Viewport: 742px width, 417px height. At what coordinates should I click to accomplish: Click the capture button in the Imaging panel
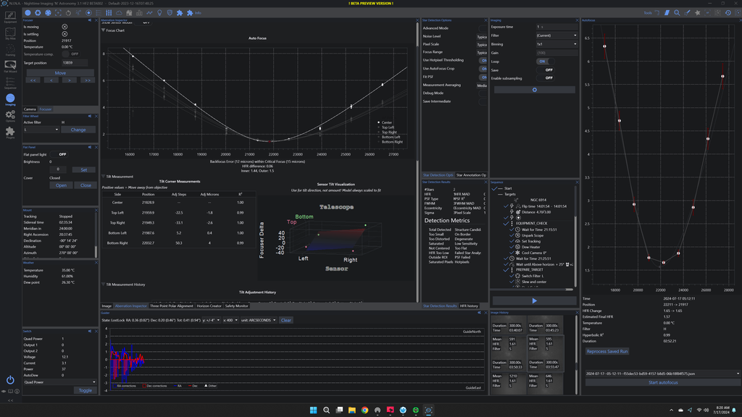[x=535, y=90]
